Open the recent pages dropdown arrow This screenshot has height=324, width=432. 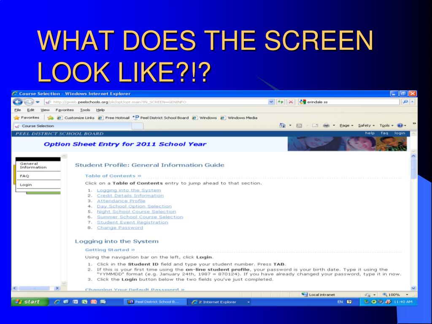coord(38,102)
